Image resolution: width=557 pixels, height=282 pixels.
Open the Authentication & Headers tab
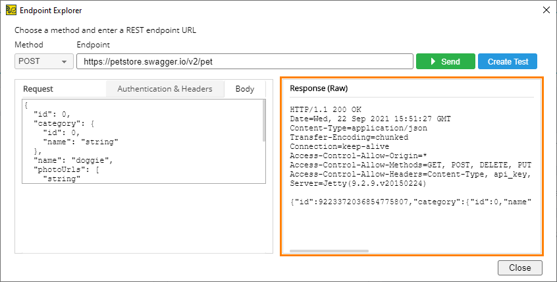(x=165, y=89)
